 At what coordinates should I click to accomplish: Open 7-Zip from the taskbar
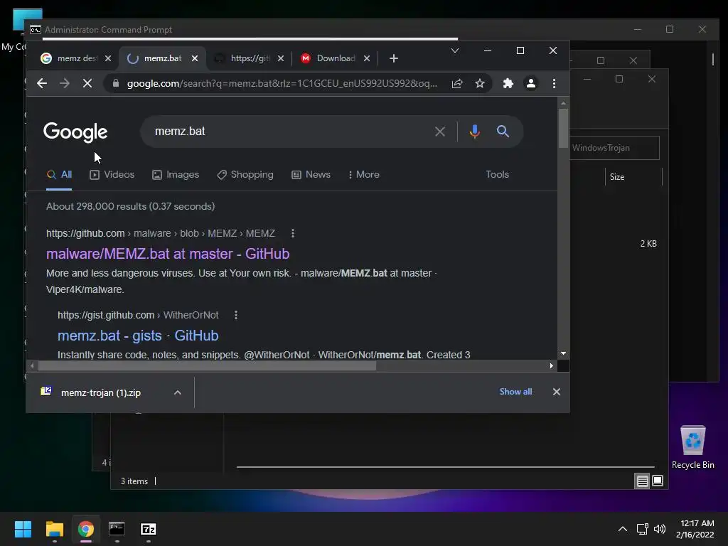[148, 529]
